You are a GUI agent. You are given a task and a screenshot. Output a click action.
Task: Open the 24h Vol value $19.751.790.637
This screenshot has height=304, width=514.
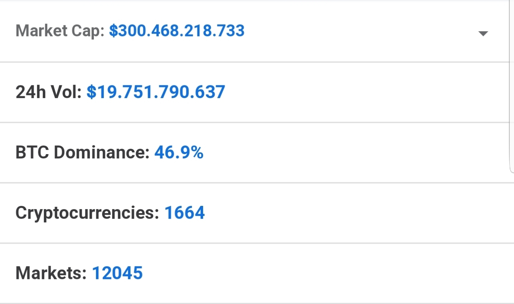point(156,92)
